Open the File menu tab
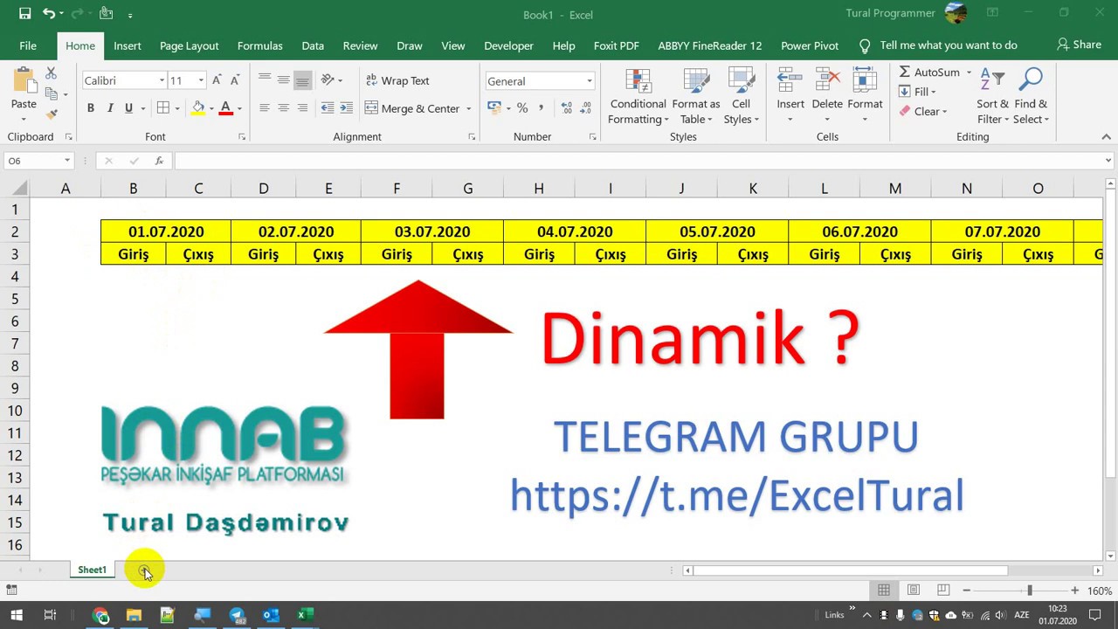Screen dimensions: 1118x629 point(28,45)
